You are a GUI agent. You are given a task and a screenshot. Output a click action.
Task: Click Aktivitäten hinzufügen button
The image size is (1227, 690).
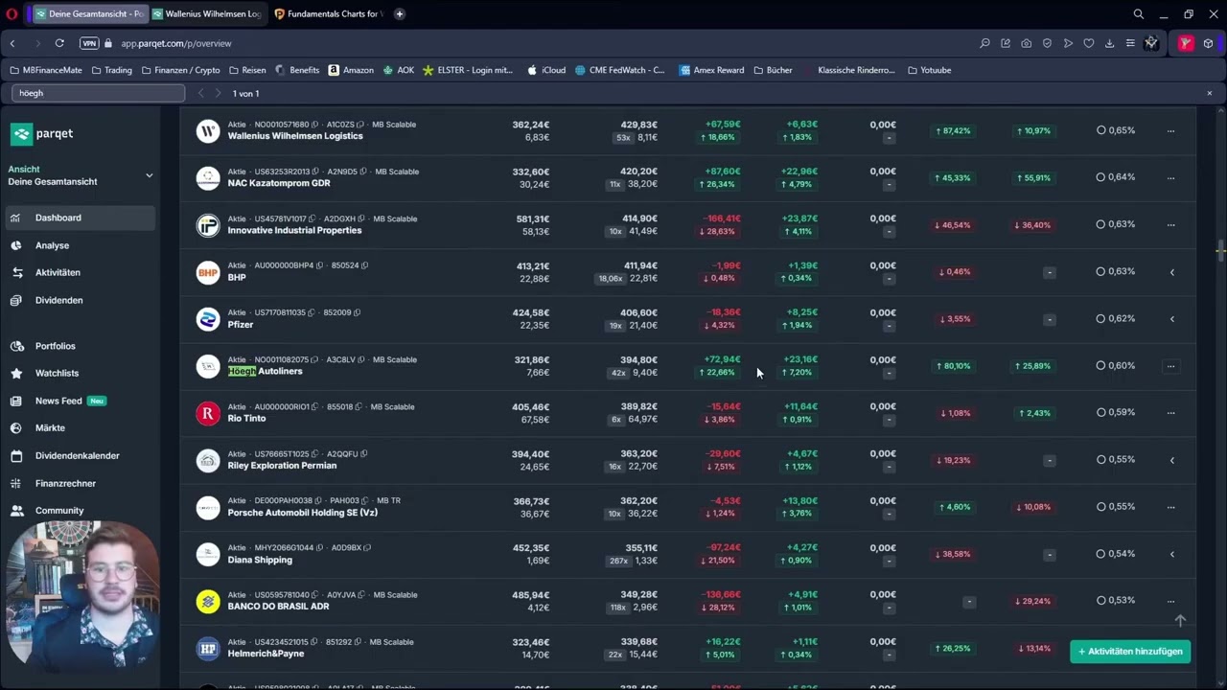(1130, 652)
